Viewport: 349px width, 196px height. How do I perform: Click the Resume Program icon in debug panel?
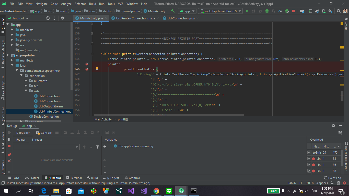click(9, 132)
